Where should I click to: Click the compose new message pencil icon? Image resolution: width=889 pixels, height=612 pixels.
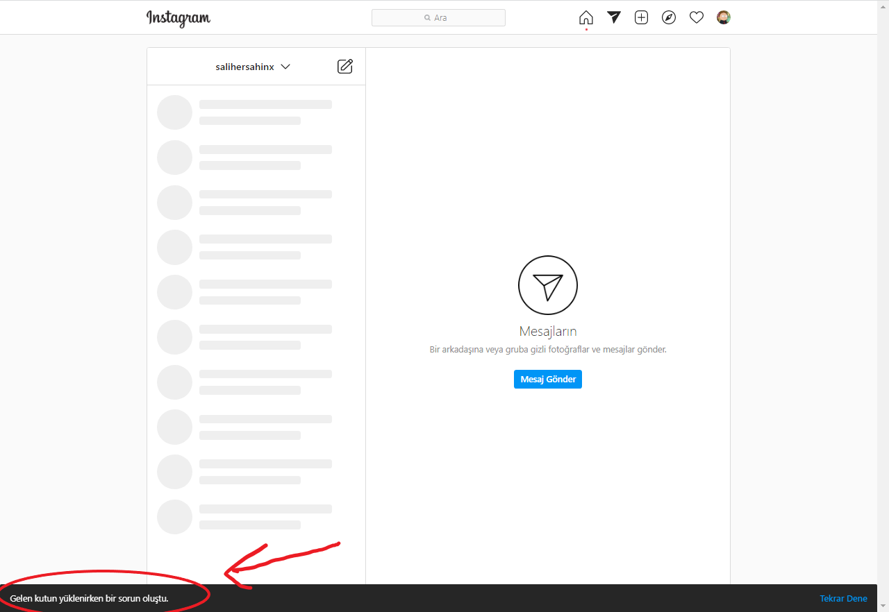pos(345,67)
